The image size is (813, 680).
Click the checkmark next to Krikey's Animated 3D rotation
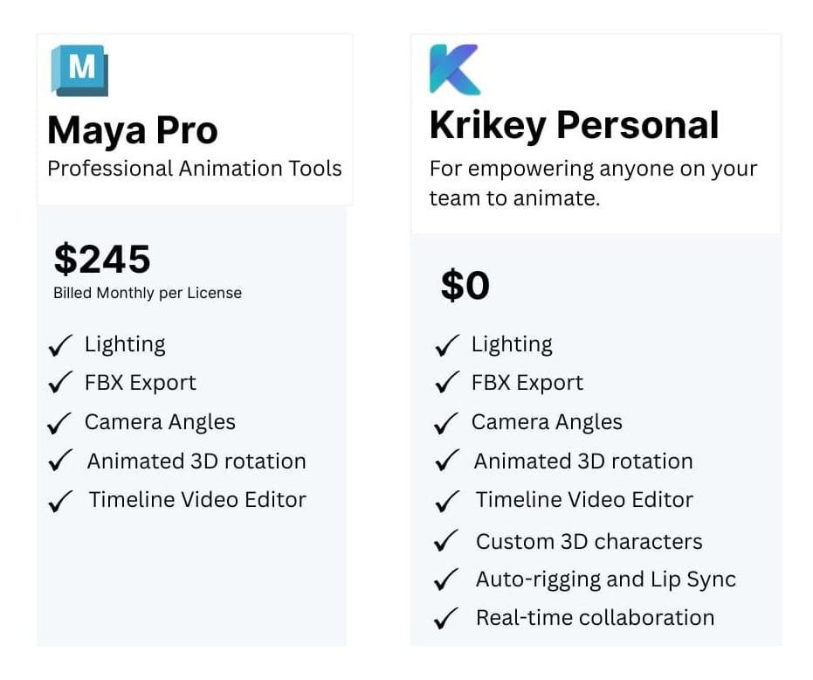coord(446,462)
